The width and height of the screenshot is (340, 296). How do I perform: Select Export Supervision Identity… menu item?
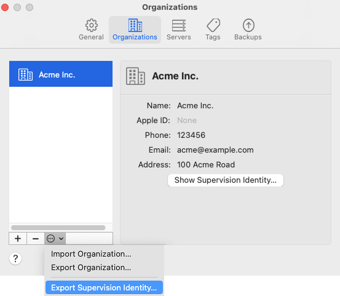104,287
